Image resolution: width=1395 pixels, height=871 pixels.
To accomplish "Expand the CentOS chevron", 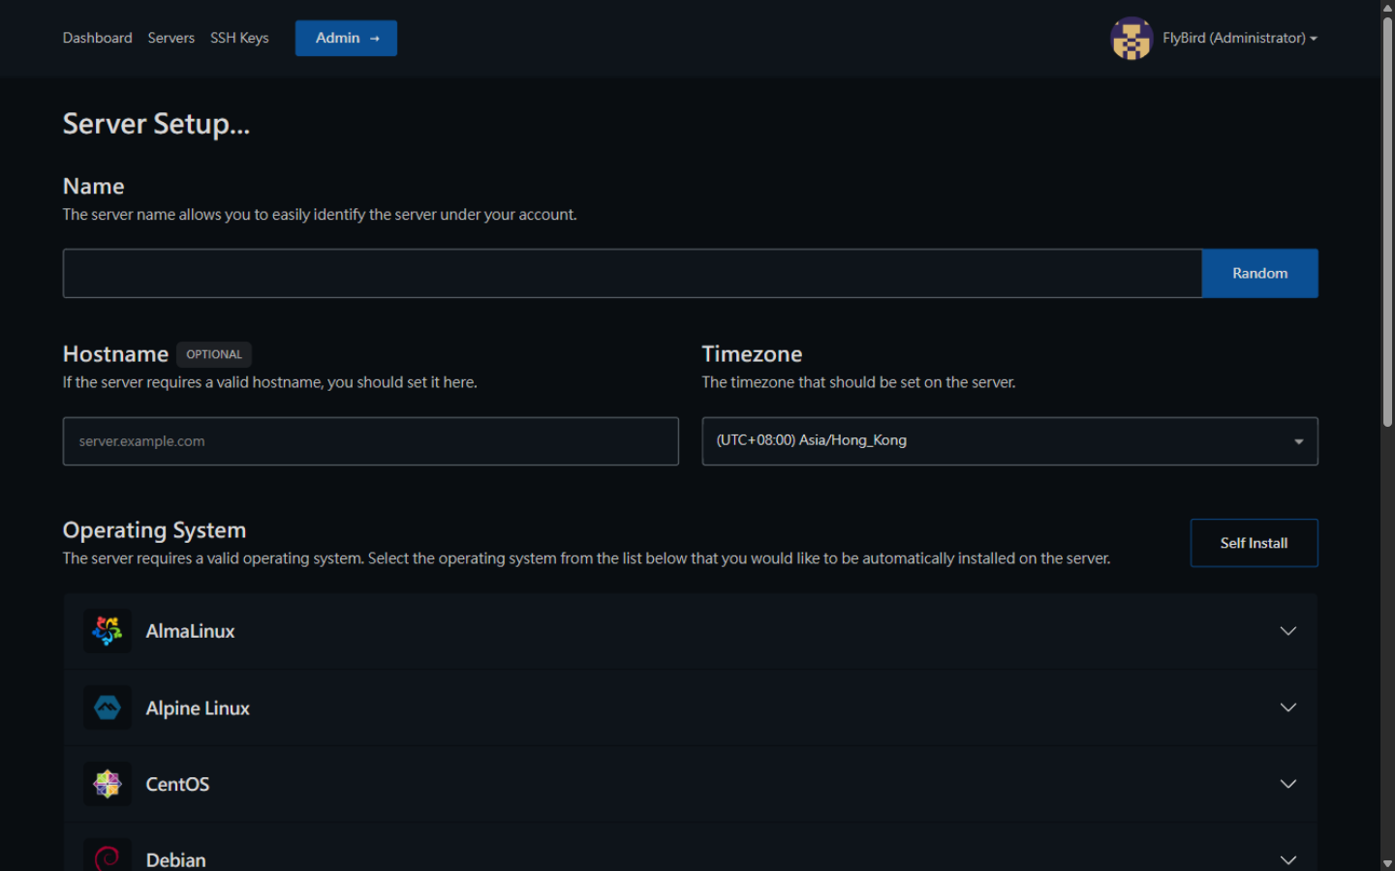I will point(1288,784).
